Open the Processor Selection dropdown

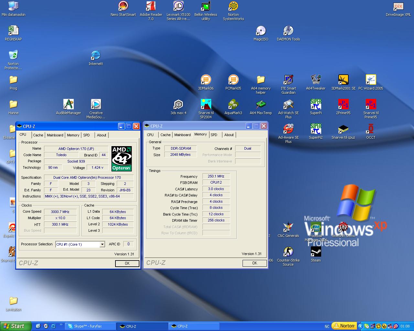pyautogui.click(x=102, y=244)
